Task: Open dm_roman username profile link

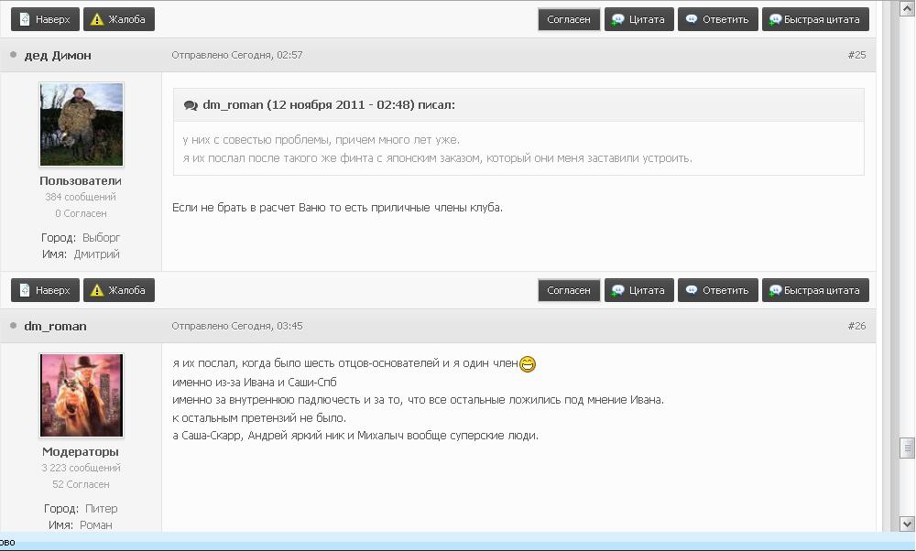Action: pyautogui.click(x=55, y=326)
